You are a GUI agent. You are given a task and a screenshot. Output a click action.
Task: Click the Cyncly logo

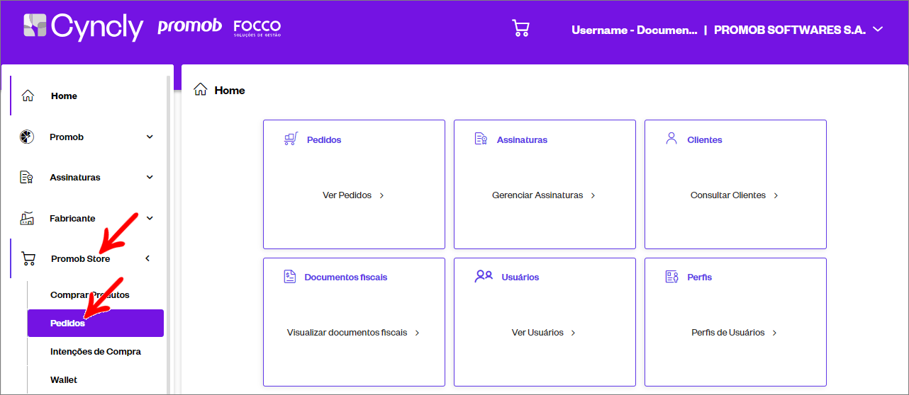84,27
